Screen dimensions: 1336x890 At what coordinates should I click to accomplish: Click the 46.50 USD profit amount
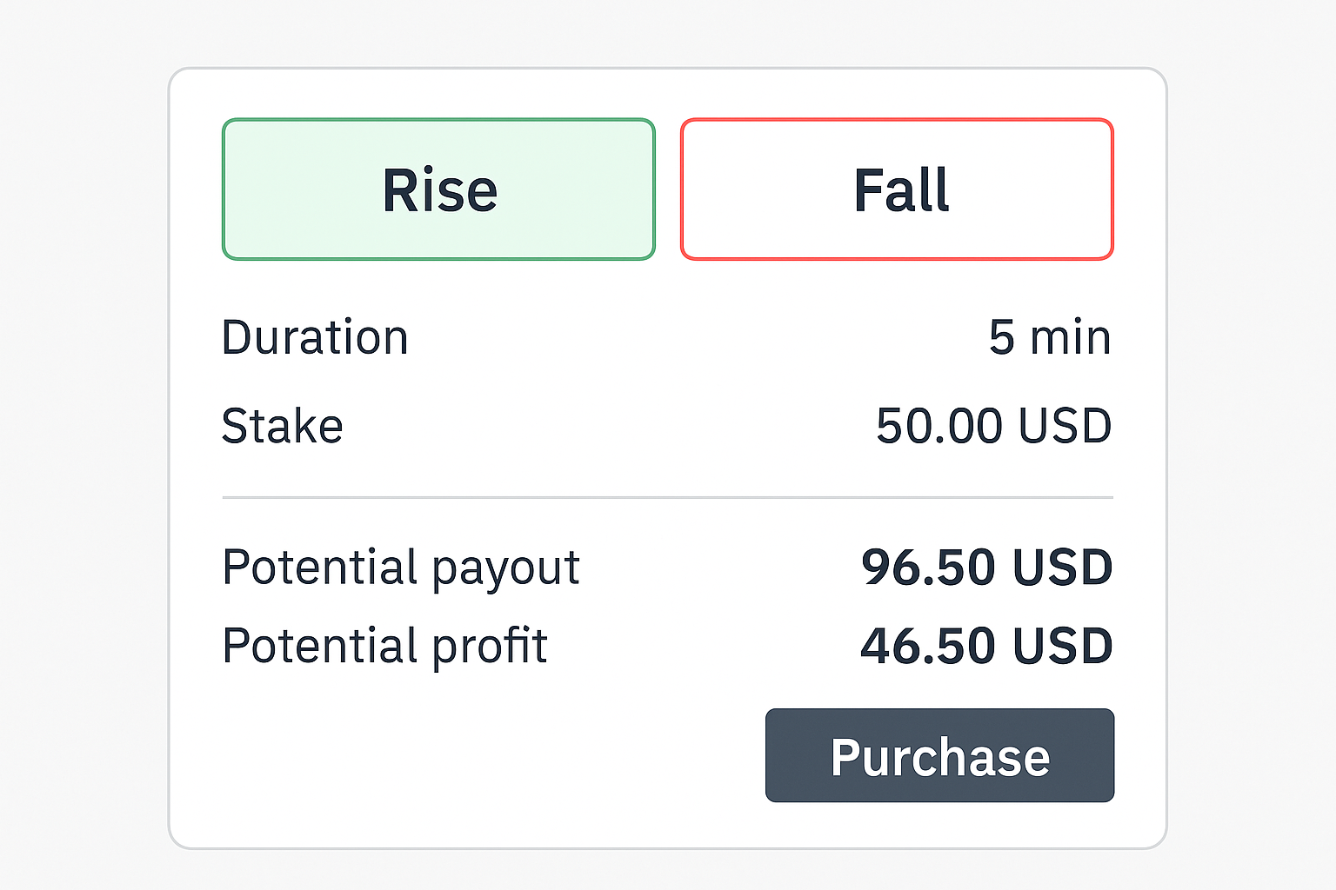pyautogui.click(x=987, y=645)
